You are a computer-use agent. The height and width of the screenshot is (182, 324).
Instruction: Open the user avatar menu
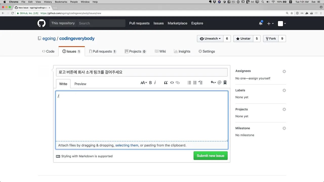(x=282, y=24)
